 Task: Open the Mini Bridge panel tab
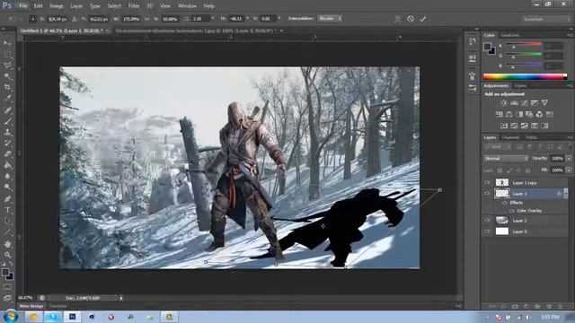tap(31, 306)
